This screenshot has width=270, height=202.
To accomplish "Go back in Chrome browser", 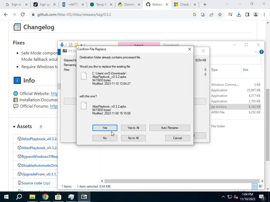I will point(6,15).
